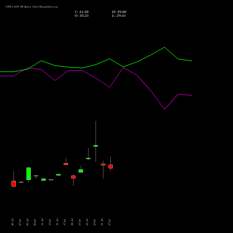Select the tall green candle for 08 Jul
This screenshot has height=233, width=233.
(28, 174)
